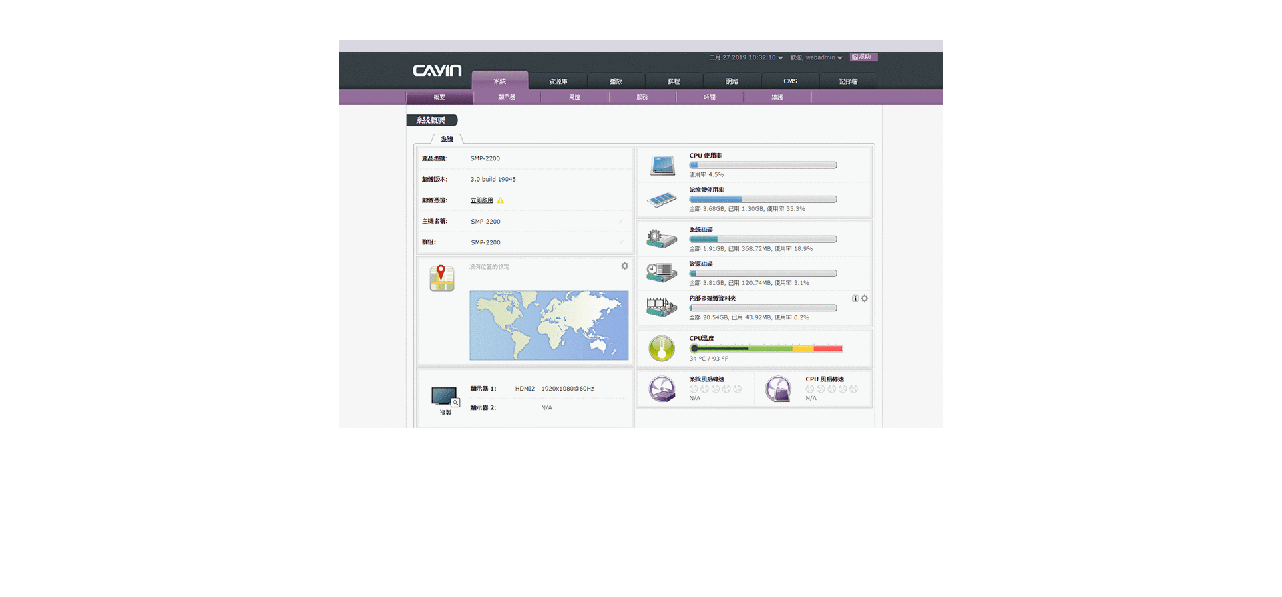Open the 顯示器 submenu
The image size is (1282, 597).
pyautogui.click(x=507, y=97)
